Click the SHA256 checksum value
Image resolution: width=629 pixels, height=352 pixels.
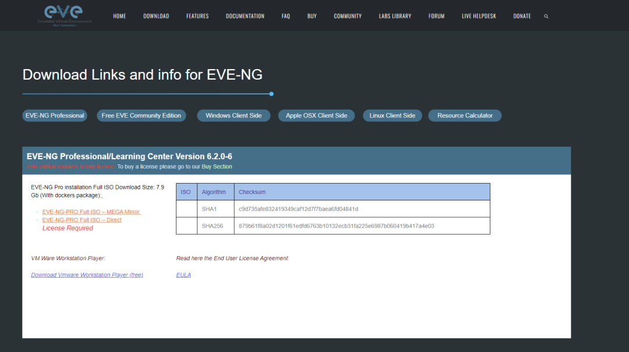(x=337, y=226)
